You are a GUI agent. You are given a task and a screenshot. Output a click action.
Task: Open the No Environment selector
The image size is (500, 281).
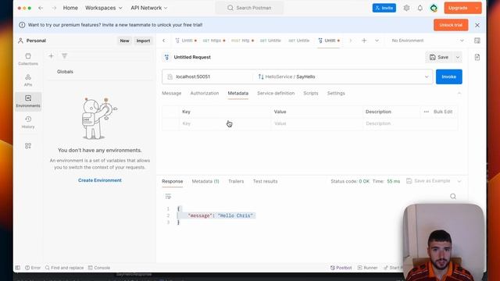point(427,41)
